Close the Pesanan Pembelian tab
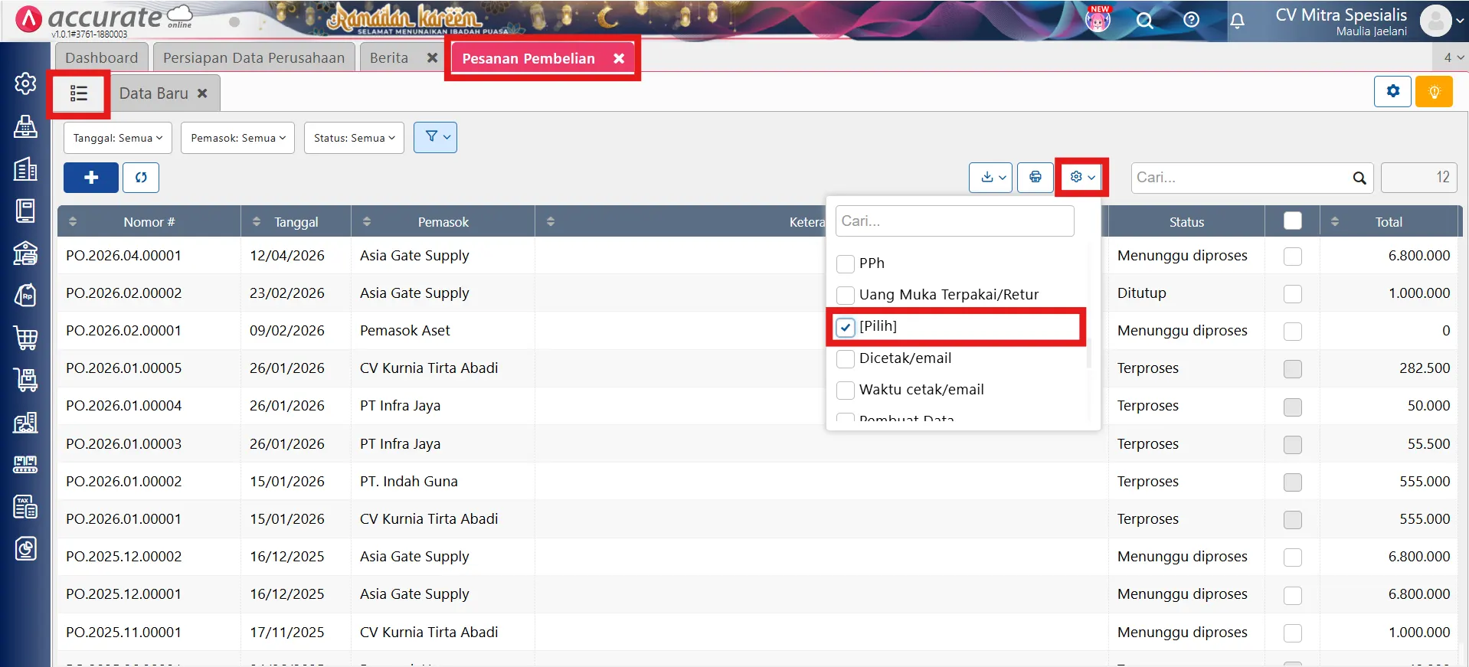 pos(619,59)
